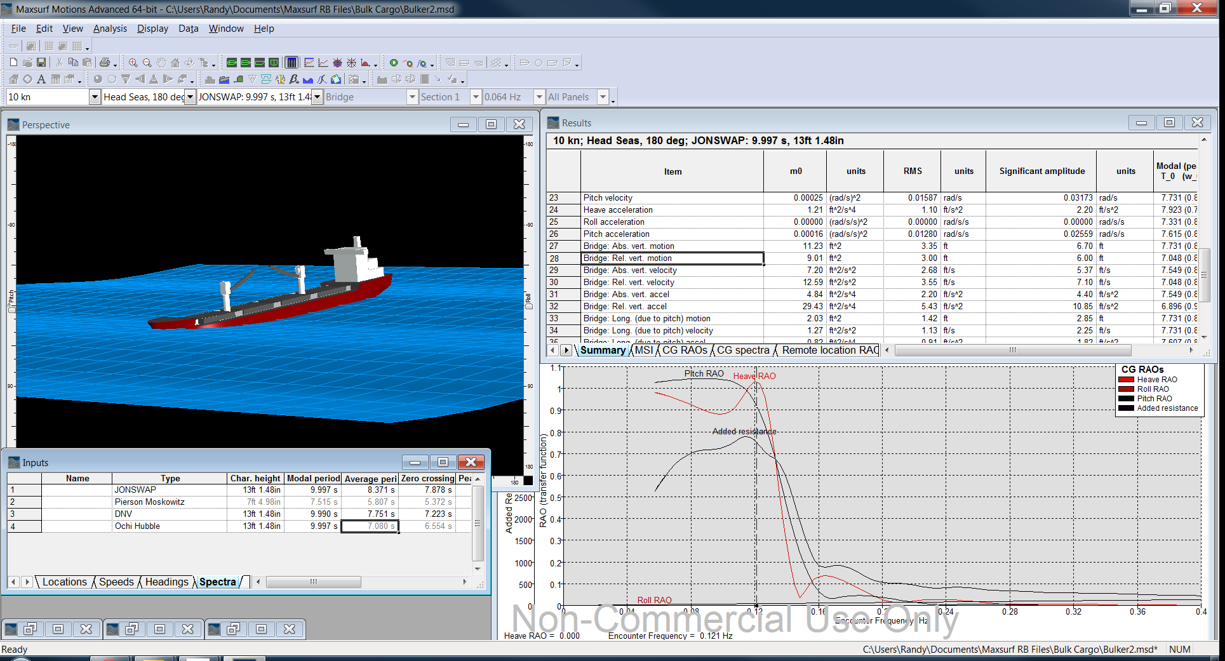Open the Head Seas 180 deg heading dropdown
The width and height of the screenshot is (1225, 661).
tap(190, 97)
